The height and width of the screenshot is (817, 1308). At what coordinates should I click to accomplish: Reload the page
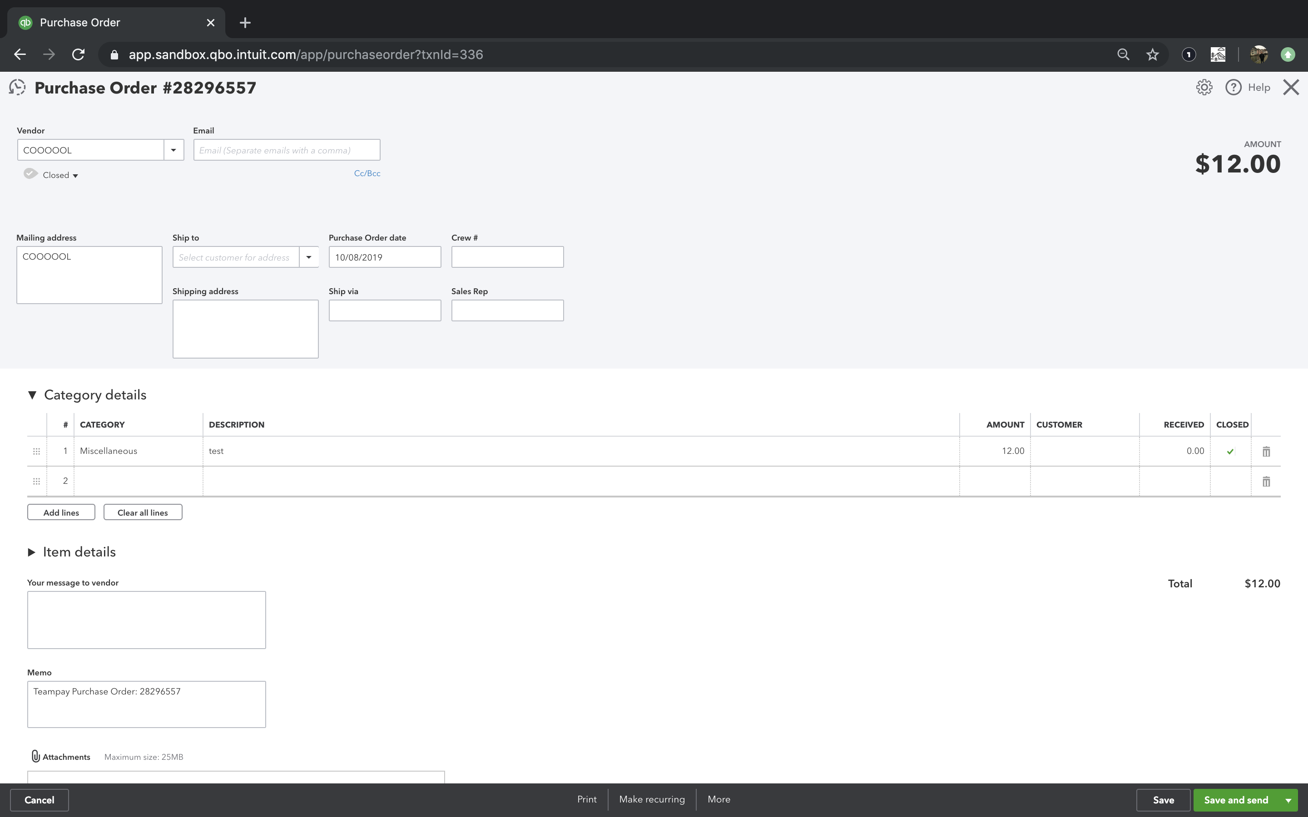coord(79,54)
